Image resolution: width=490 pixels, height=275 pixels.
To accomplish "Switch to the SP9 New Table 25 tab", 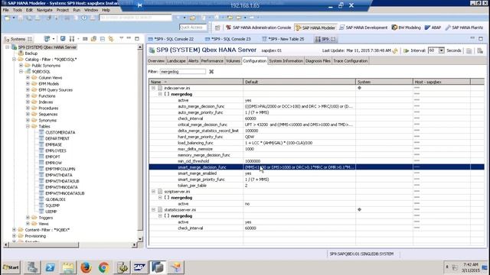I will click(x=284, y=39).
